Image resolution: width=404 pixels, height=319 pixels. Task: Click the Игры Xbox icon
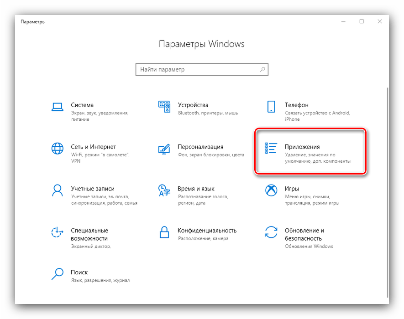click(x=271, y=190)
